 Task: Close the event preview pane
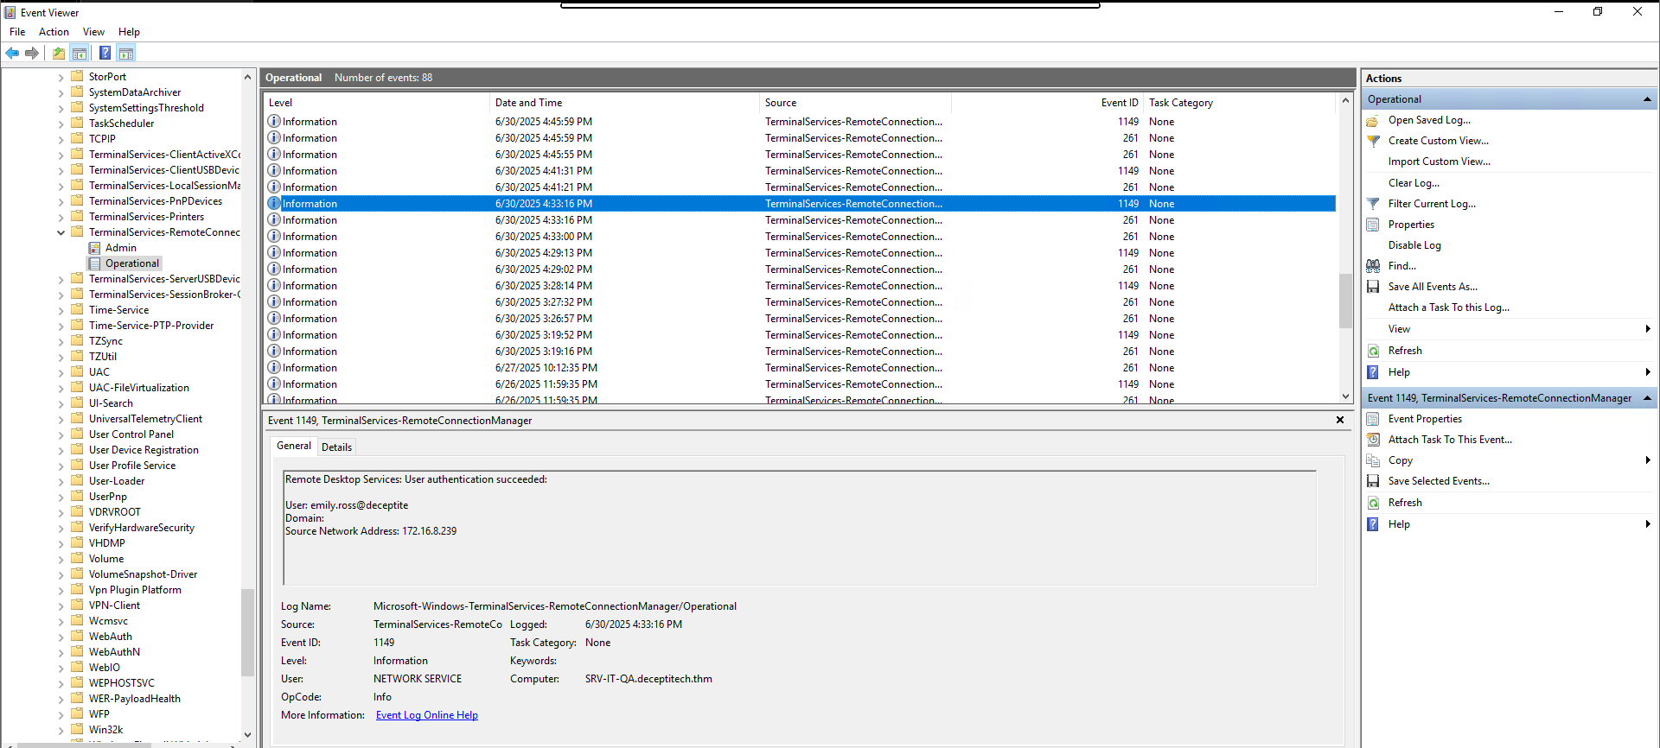[x=1340, y=421]
